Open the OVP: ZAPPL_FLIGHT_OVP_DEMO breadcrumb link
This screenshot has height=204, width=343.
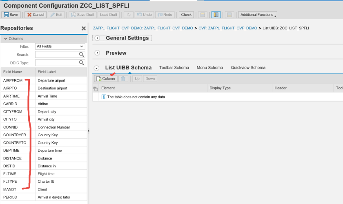pyautogui.click(x=228, y=28)
